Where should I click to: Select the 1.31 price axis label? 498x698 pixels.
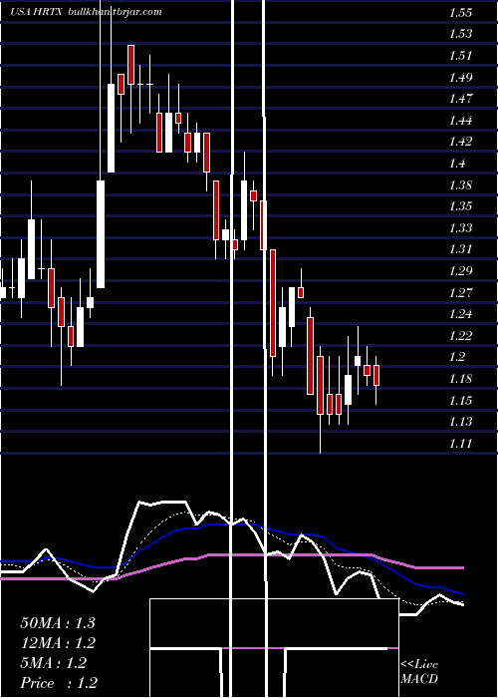pyautogui.click(x=460, y=249)
